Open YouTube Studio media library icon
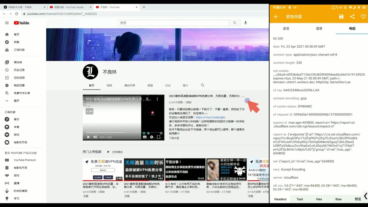The width and height of the screenshot is (368, 207). 7,62
